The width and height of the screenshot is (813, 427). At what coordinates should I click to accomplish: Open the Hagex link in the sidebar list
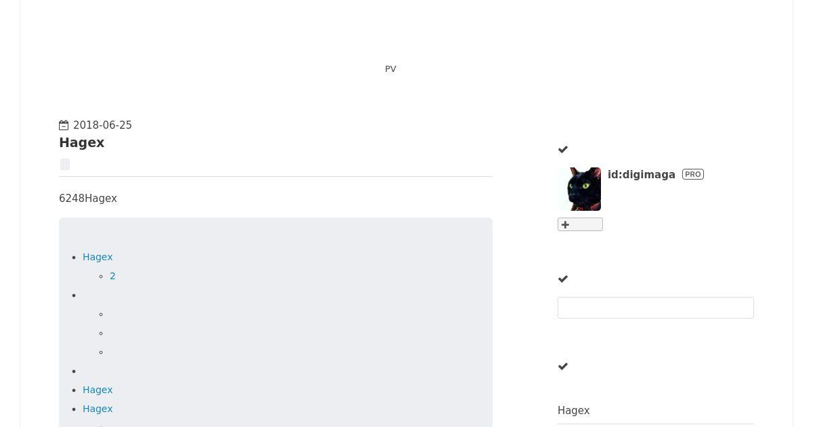click(x=574, y=411)
